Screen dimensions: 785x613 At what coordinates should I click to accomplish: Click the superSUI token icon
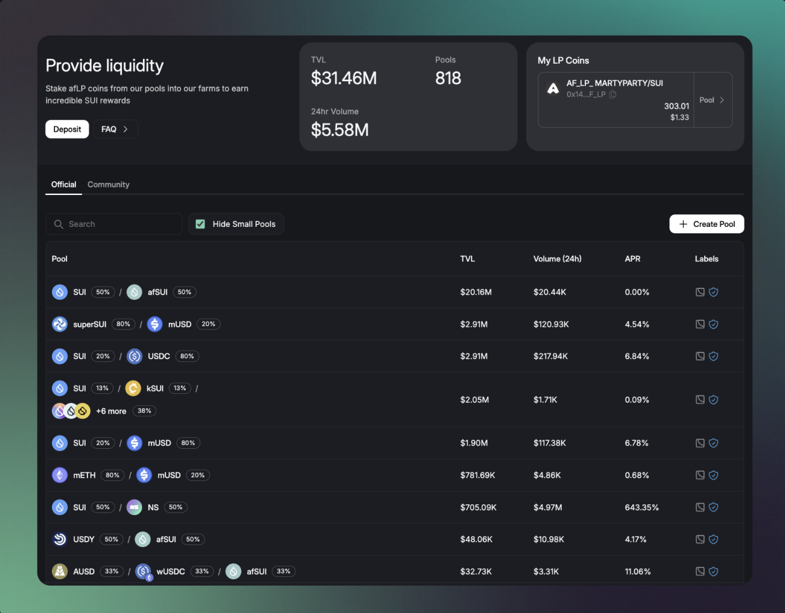[59, 324]
